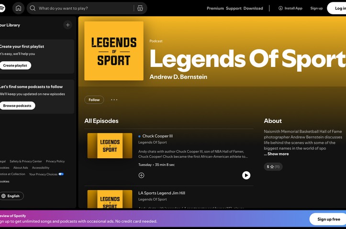346x229 pixels.
Task: Click the Log in button
Action: pyautogui.click(x=337, y=8)
